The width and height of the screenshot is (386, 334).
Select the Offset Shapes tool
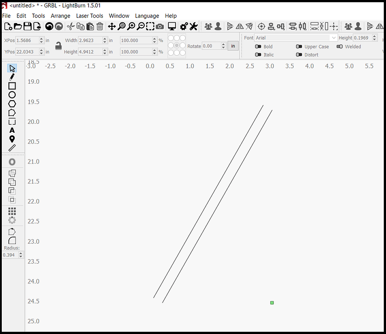[12, 161]
